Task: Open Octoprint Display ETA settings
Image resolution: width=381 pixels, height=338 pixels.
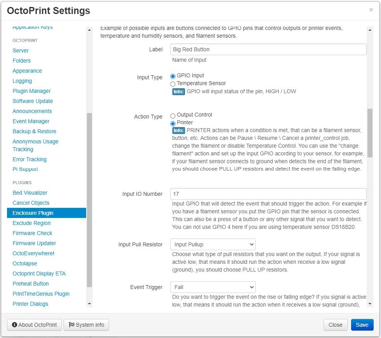Action: [39, 274]
